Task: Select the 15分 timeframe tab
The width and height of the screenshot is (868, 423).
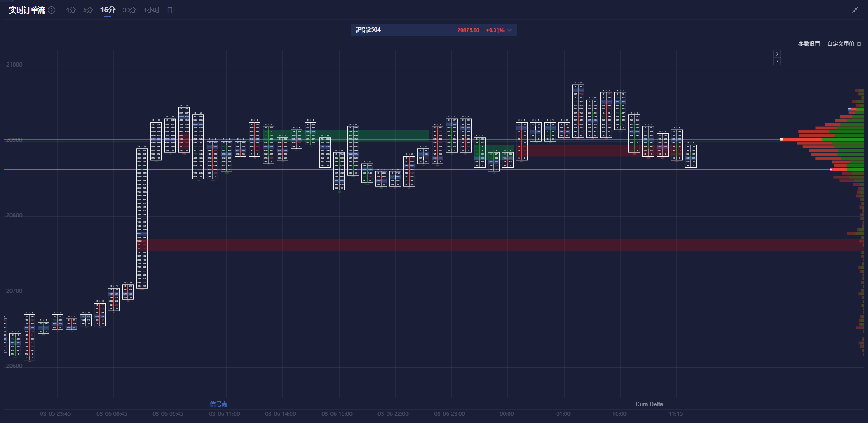Action: point(108,10)
